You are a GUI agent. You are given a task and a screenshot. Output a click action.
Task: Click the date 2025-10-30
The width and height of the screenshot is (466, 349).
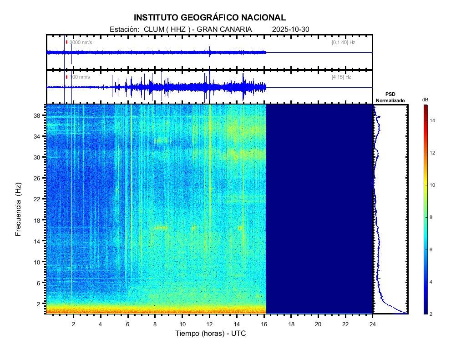pos(290,29)
